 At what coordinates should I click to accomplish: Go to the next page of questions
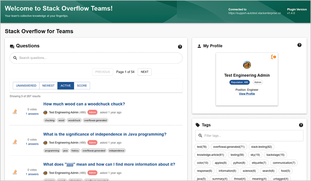[144, 72]
